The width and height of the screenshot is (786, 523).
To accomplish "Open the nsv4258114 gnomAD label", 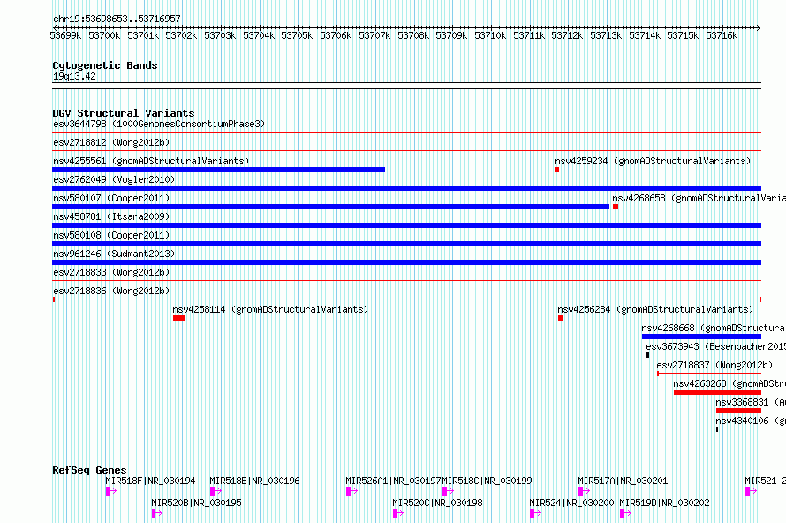I will coord(270,309).
